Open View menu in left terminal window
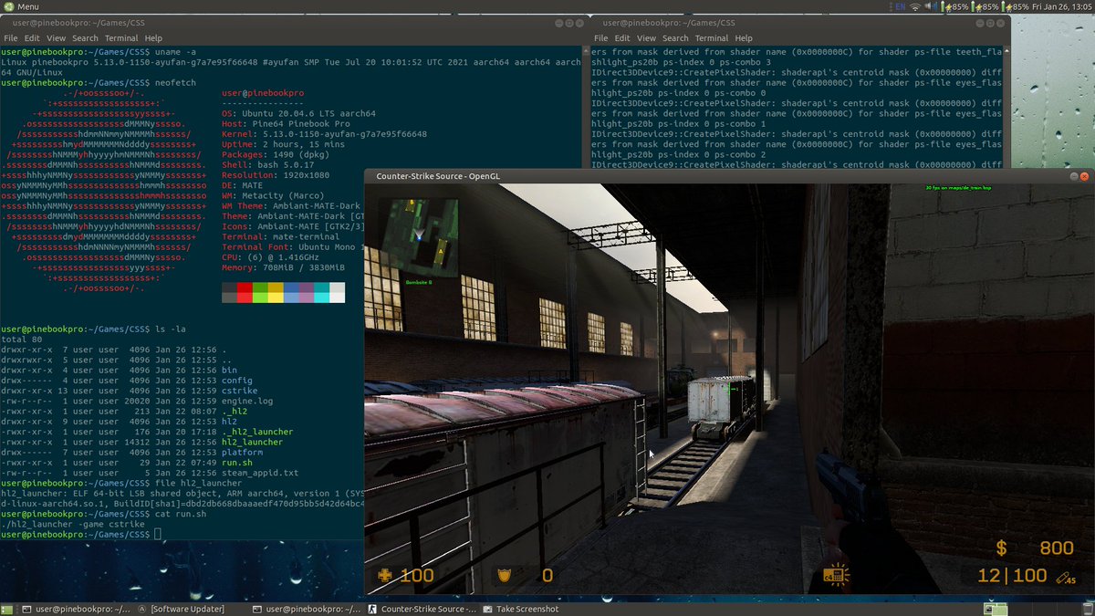This screenshot has width=1095, height=616. 57,38
